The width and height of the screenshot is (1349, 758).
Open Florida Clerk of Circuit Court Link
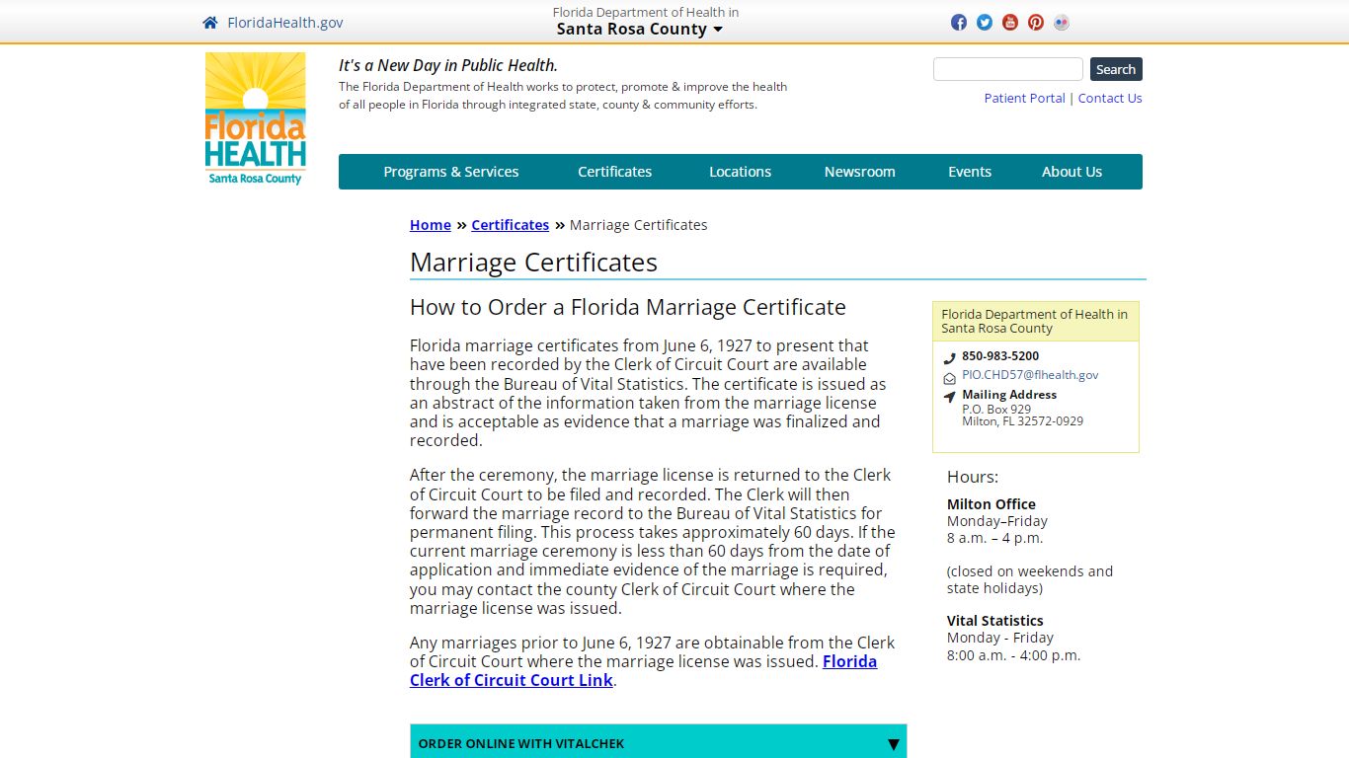(643, 671)
